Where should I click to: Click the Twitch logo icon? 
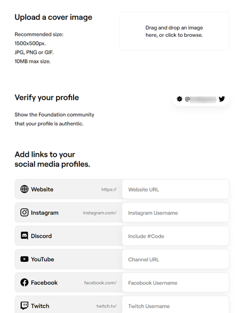click(x=25, y=306)
